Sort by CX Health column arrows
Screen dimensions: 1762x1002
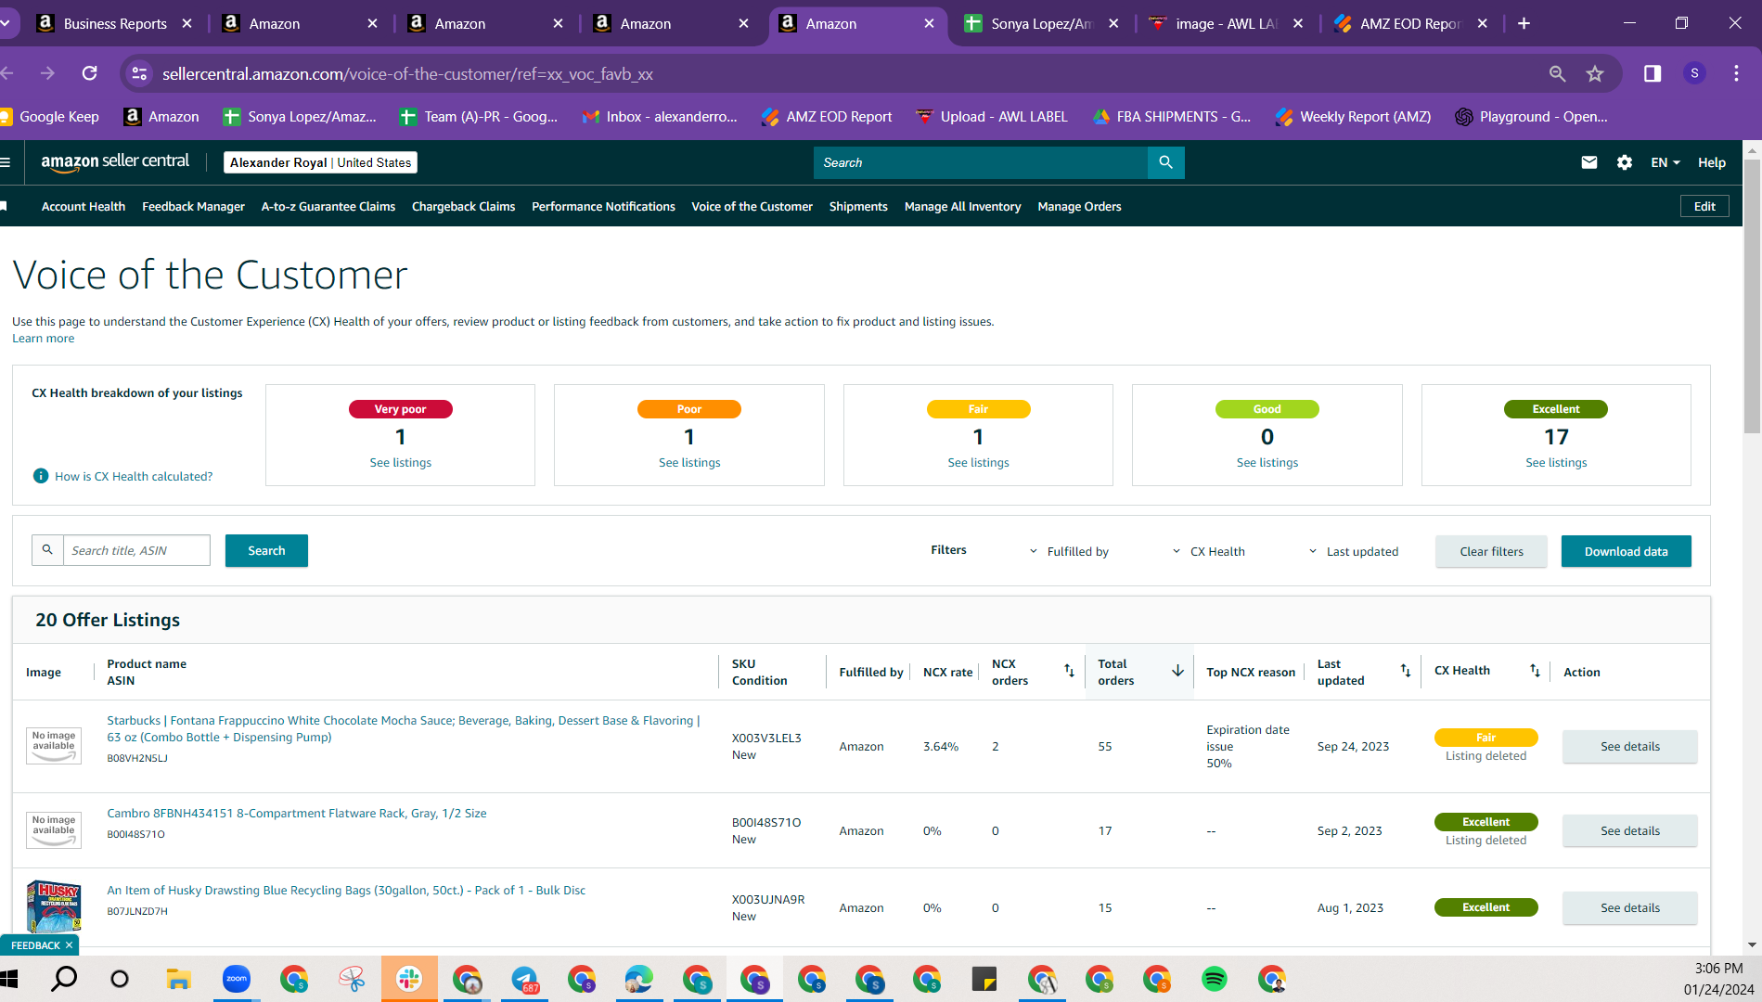(1535, 671)
